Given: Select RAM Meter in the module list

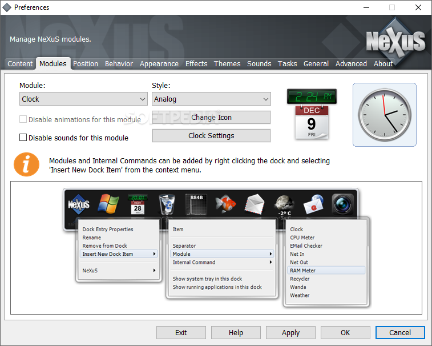Looking at the screenshot, I should pos(326,271).
